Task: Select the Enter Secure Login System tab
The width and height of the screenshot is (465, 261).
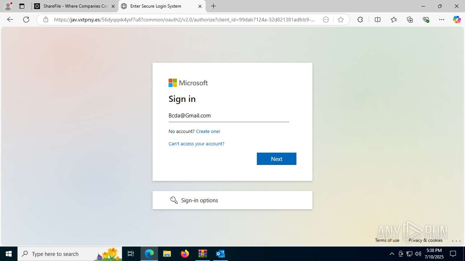Action: pos(162,6)
